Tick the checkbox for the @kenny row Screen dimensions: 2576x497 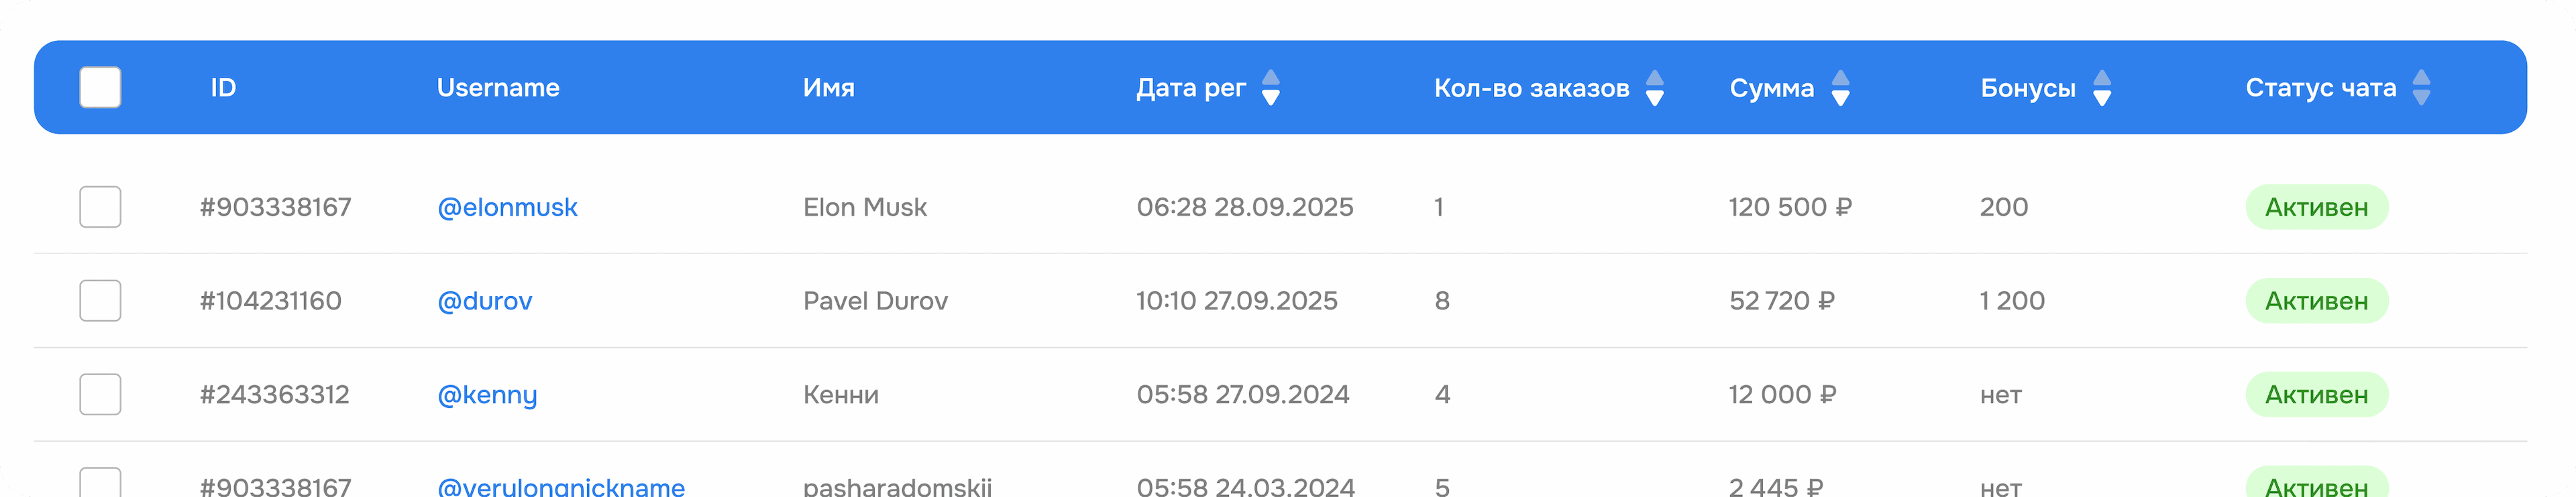click(100, 395)
